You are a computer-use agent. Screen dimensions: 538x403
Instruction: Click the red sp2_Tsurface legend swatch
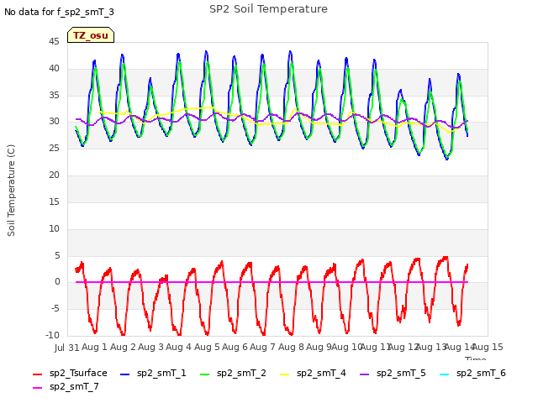click(x=37, y=374)
